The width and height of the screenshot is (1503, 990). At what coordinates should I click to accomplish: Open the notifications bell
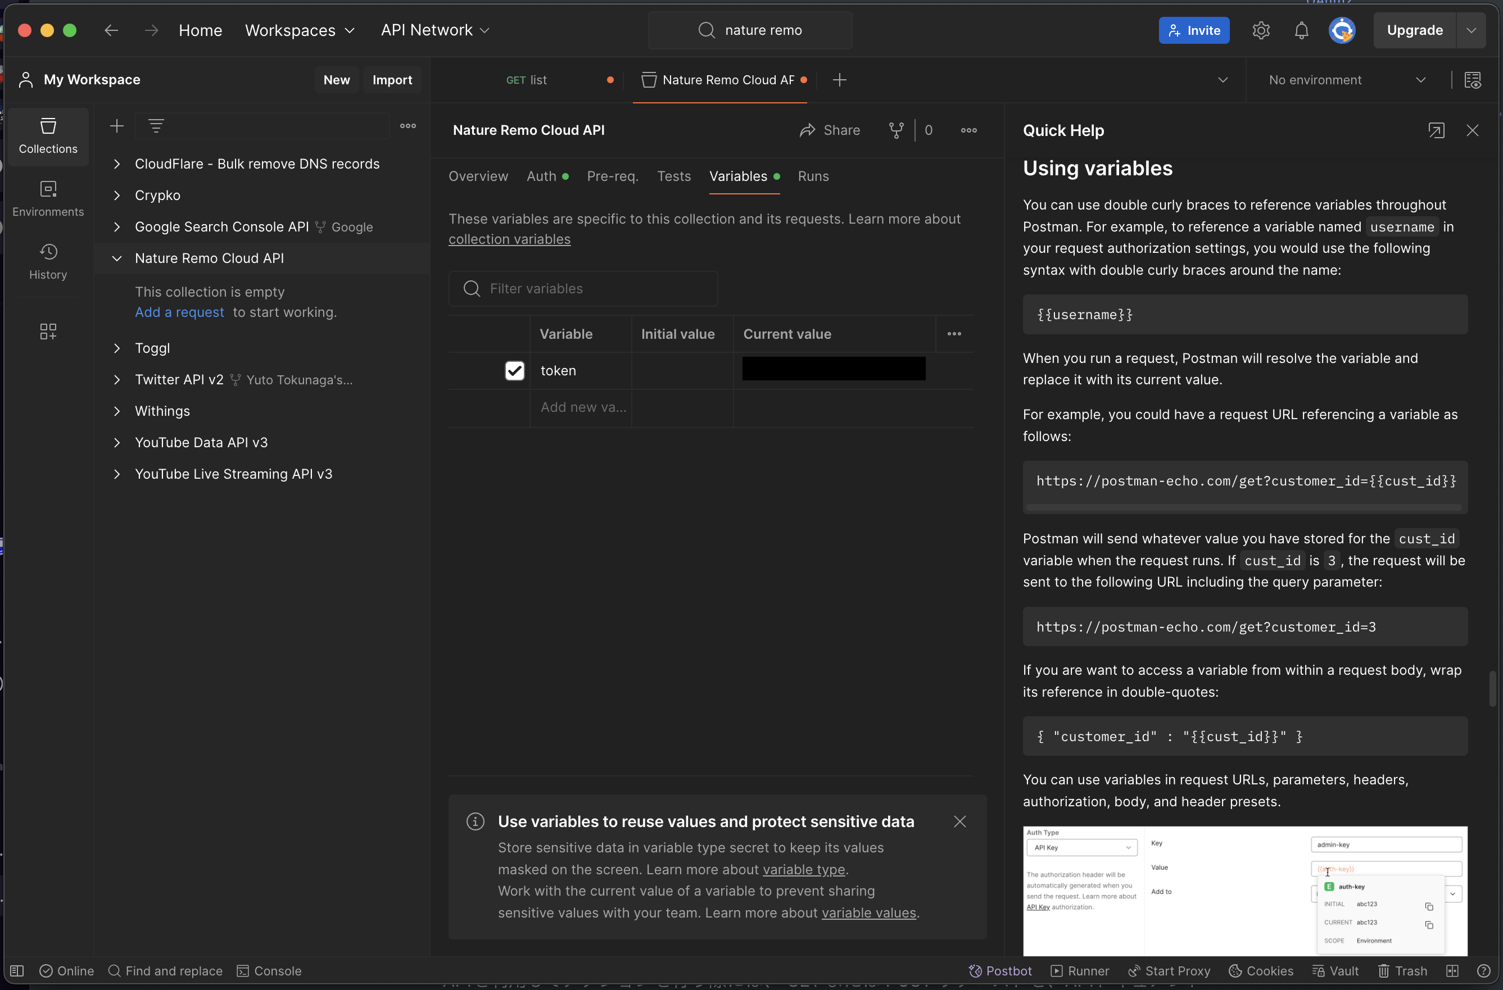(x=1301, y=30)
